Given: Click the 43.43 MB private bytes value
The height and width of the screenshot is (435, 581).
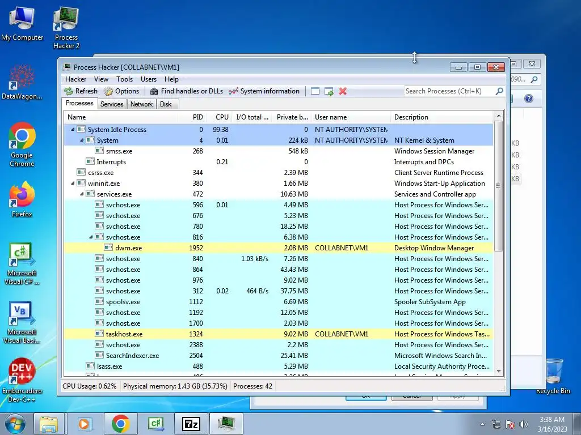Looking at the screenshot, I should coord(294,269).
